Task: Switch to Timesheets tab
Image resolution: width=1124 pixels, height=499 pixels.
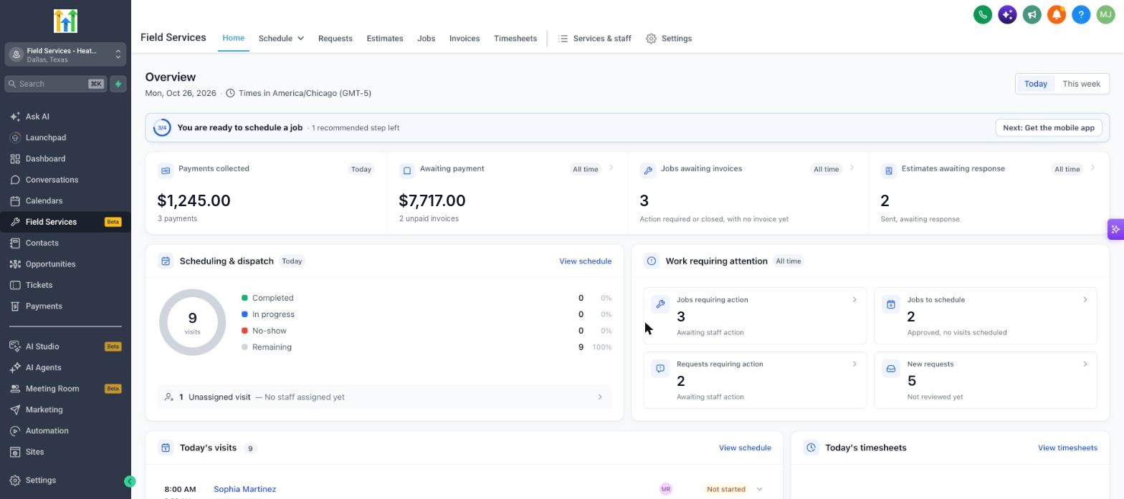Action: click(515, 39)
